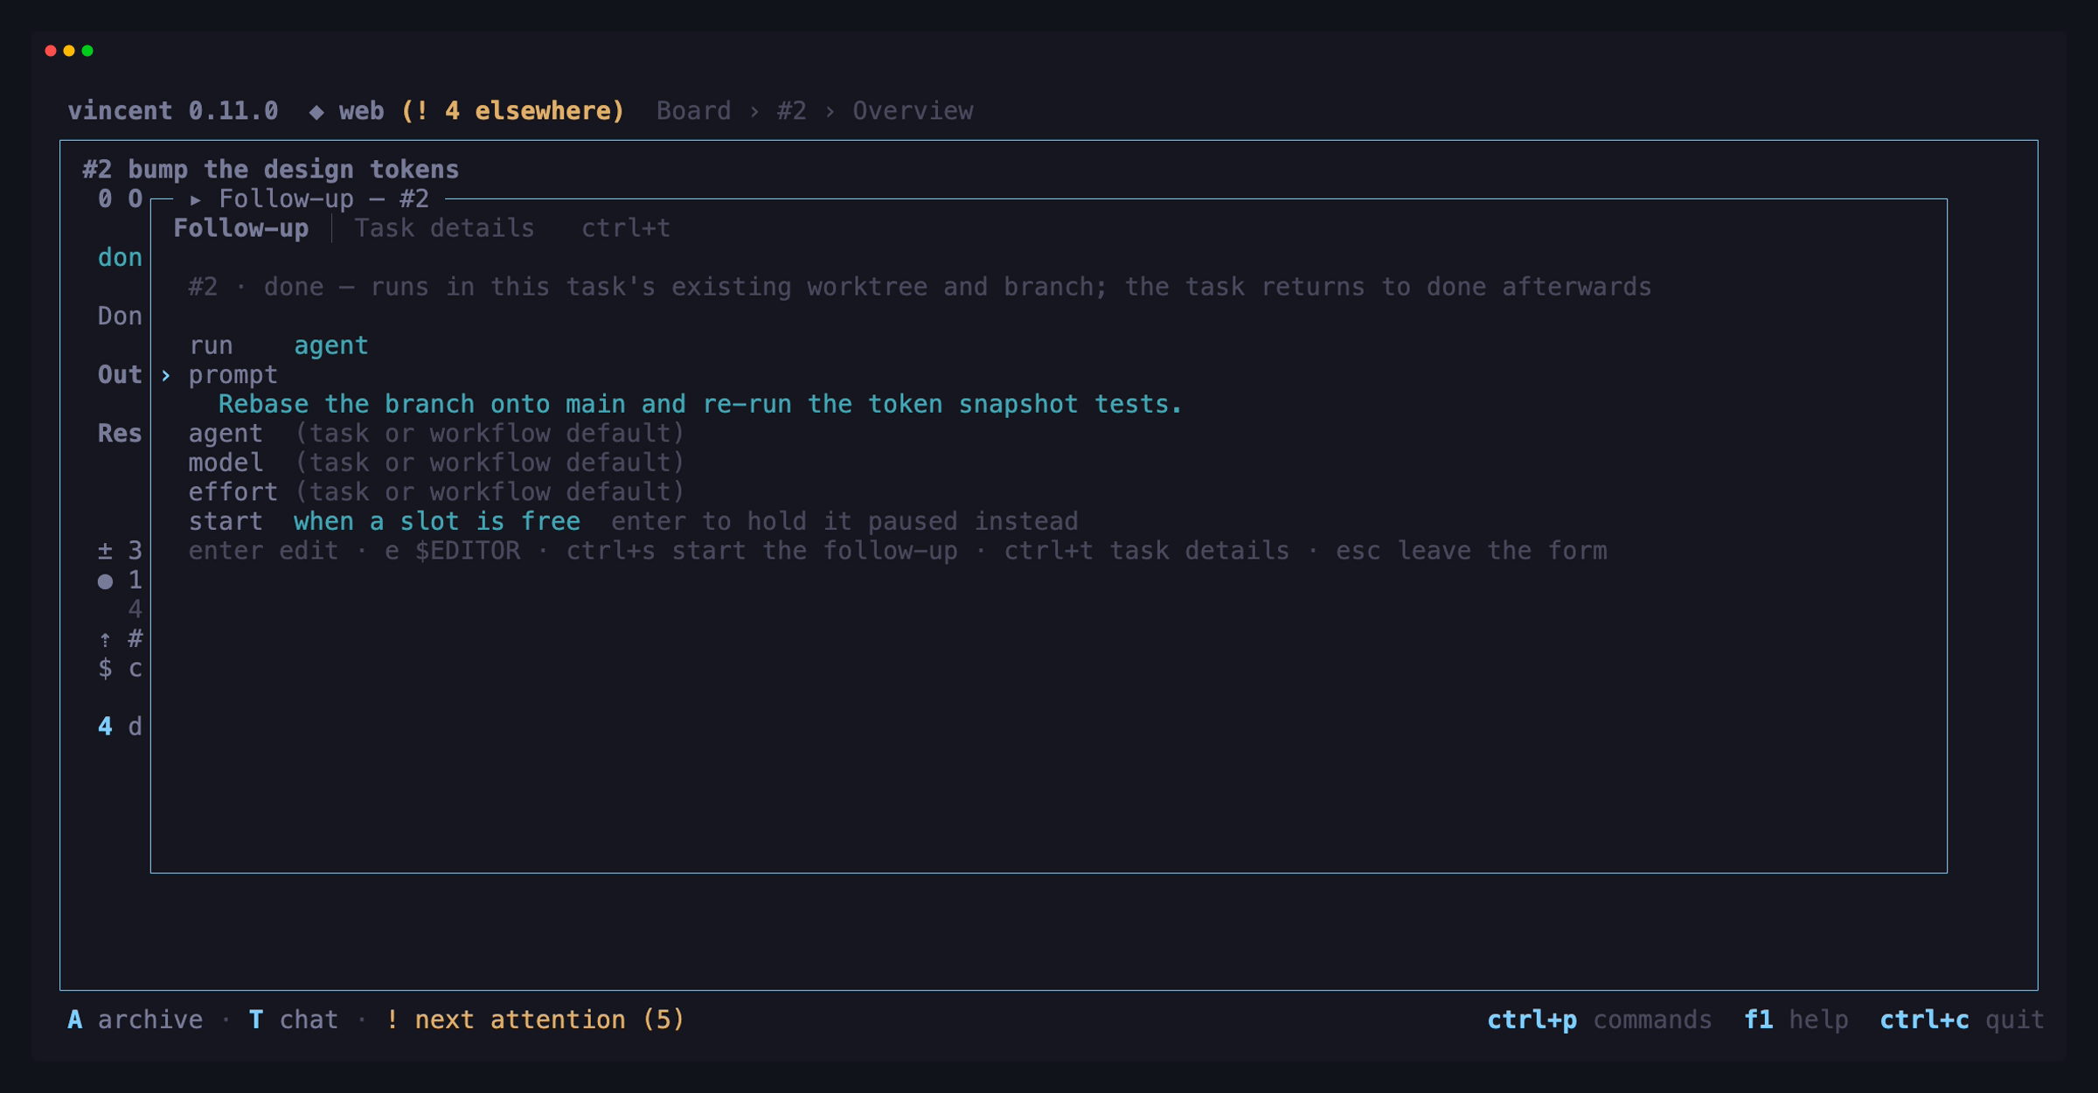Viewport: 2098px width, 1093px height.
Task: Open ctrl+p commands palette
Action: pos(1599,1020)
